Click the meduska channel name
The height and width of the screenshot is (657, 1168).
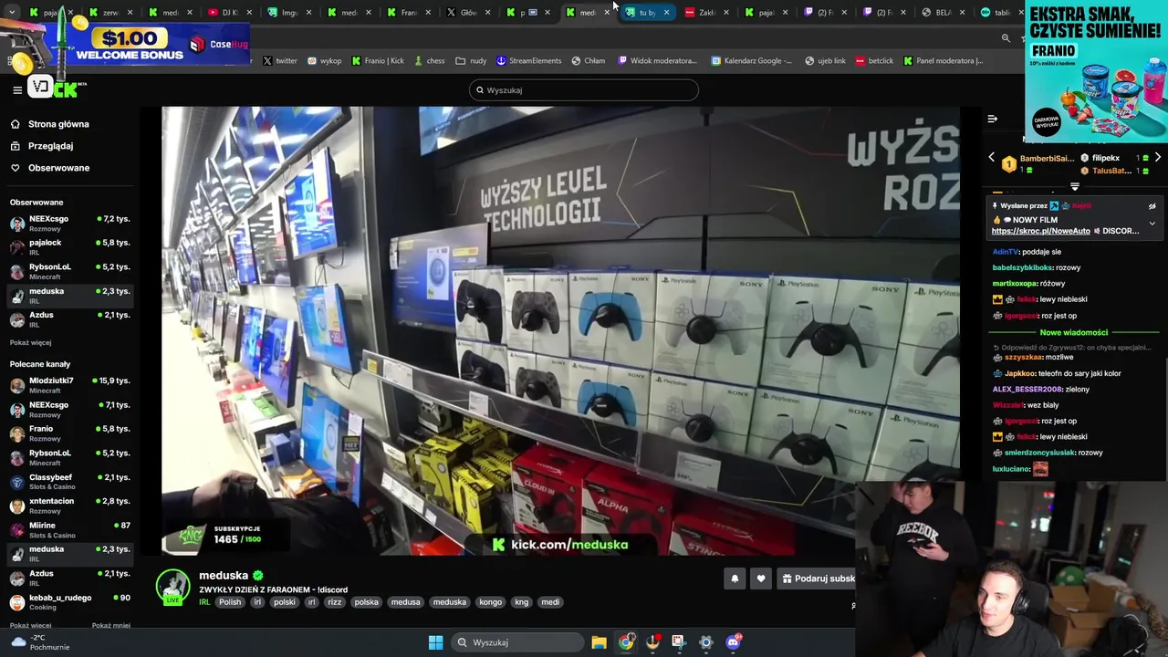pos(224,576)
